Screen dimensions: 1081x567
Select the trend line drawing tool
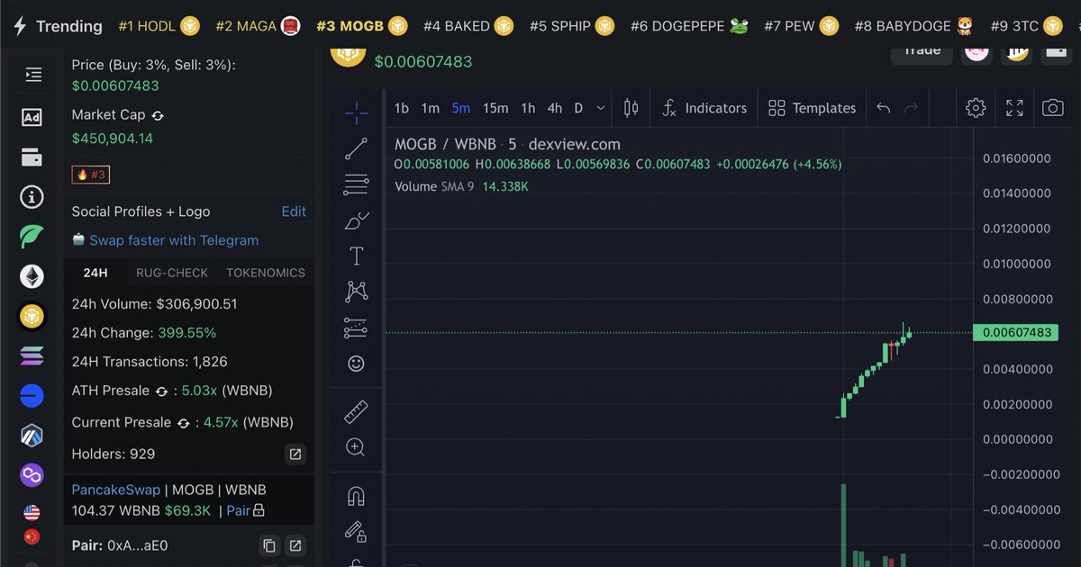point(357,149)
